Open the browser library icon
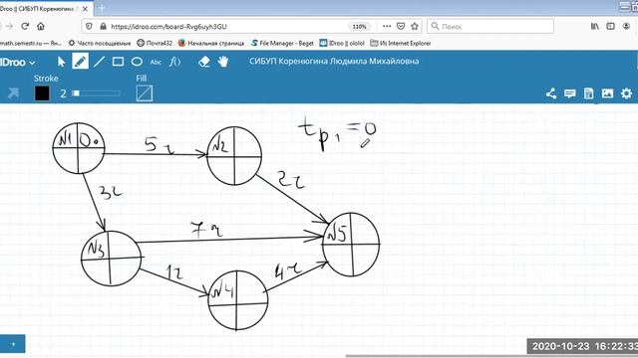The image size is (638, 358). [595, 27]
